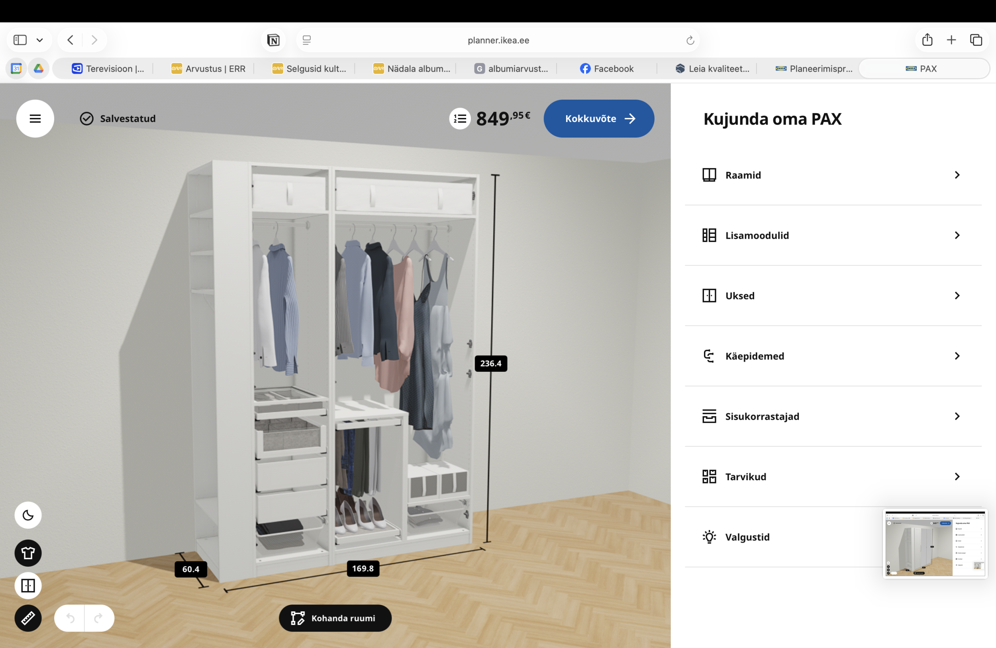Click the undo arrow button
This screenshot has height=648, width=996.
[70, 618]
